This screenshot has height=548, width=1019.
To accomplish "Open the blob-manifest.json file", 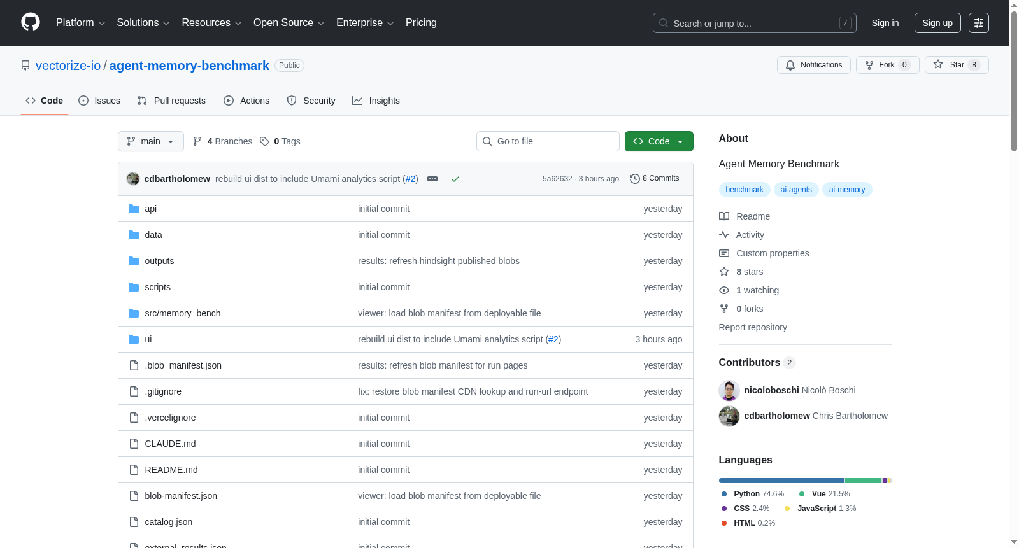I will coord(181,496).
